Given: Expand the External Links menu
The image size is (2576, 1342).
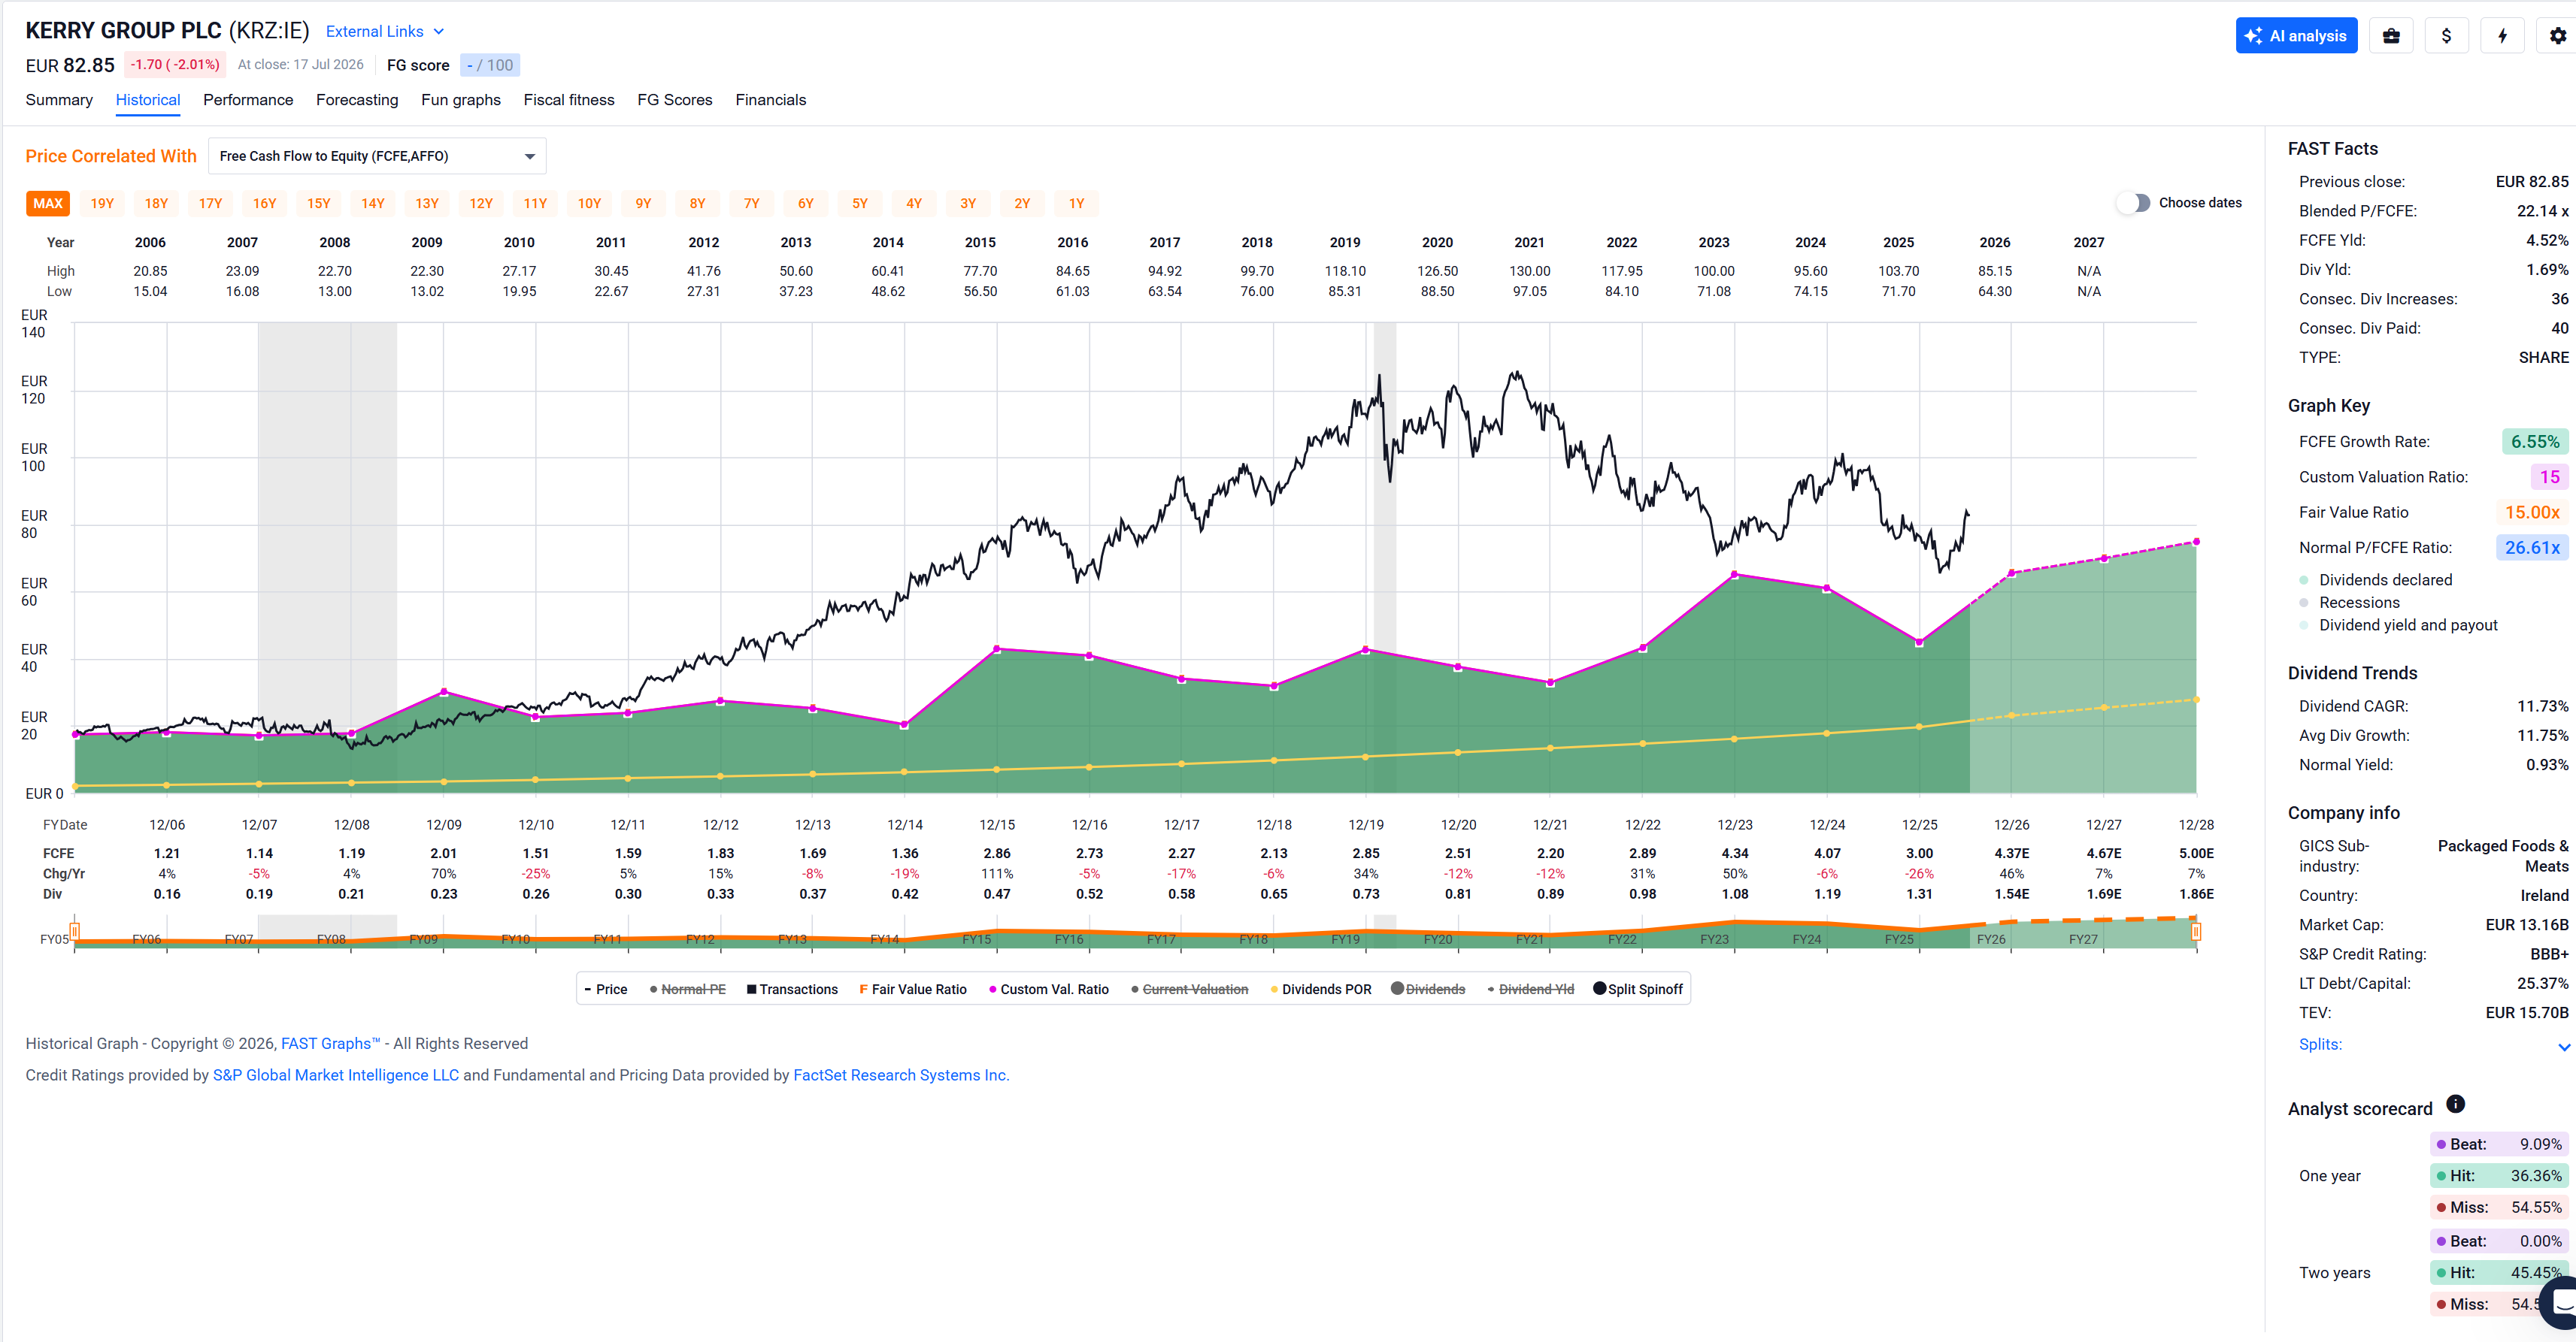Looking at the screenshot, I should click(385, 32).
